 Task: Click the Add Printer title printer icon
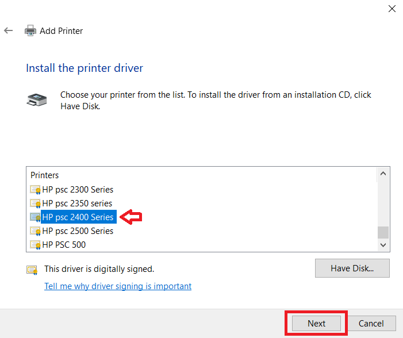(30, 30)
